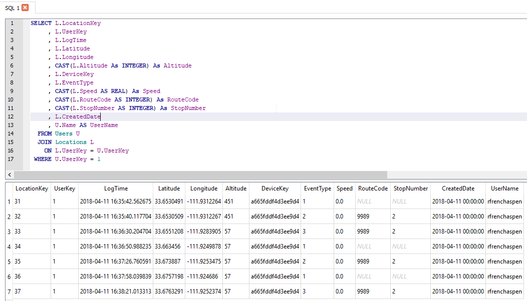Screen dimensions: 527x301
Task: Click the editor horizontal scrollbar thumb
Action: click(x=201, y=174)
